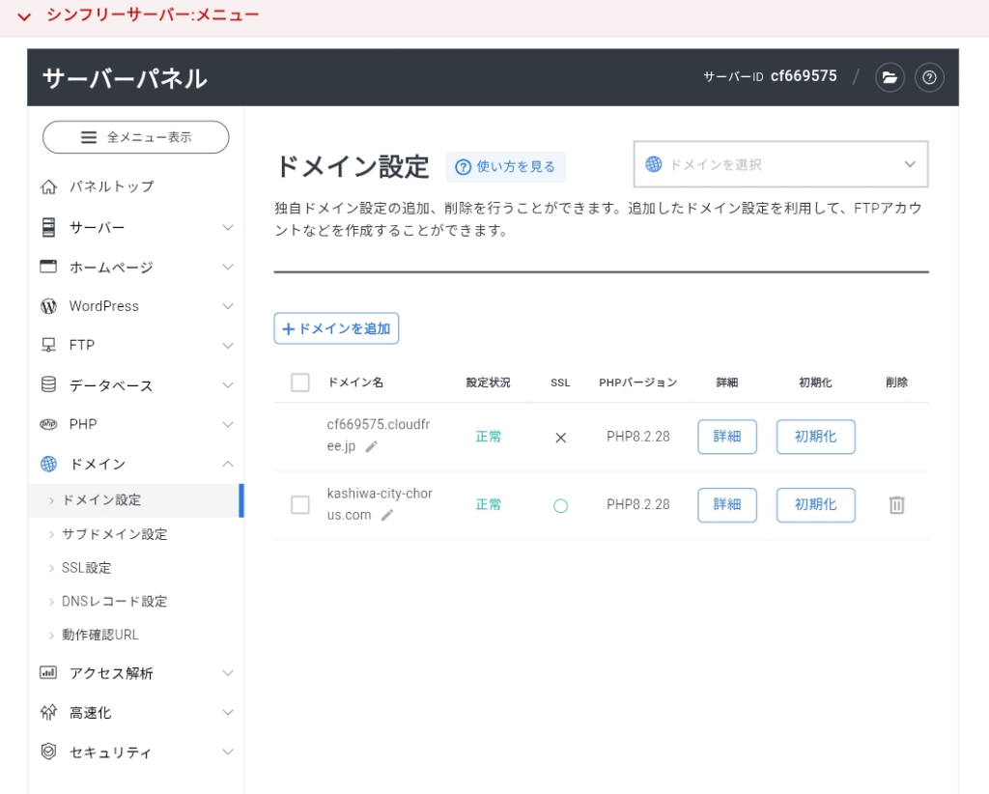Screen dimensions: 989x794
Task: Expand the FTP menu chevron
Action: (x=228, y=346)
